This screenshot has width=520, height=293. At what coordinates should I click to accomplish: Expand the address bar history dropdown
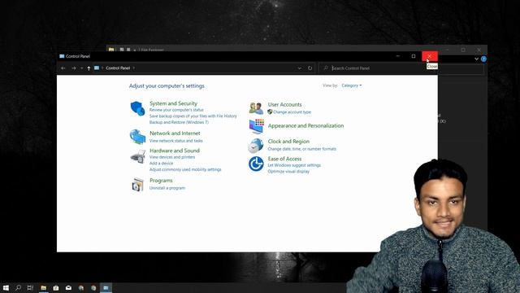pyautogui.click(x=300, y=68)
